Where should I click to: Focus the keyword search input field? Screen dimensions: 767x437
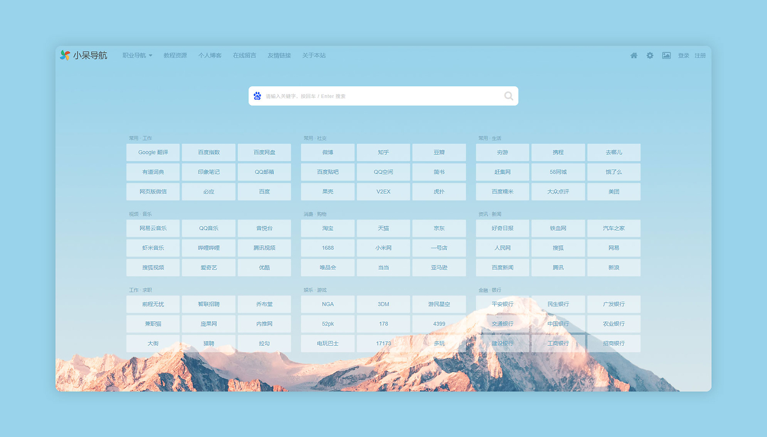click(381, 96)
